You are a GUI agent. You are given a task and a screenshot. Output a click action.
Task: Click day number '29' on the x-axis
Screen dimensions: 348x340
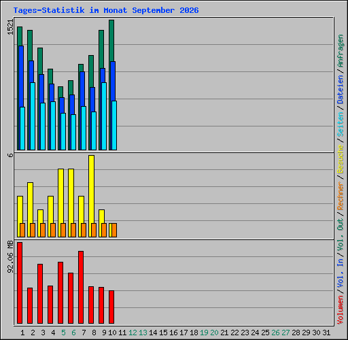pos(306,333)
